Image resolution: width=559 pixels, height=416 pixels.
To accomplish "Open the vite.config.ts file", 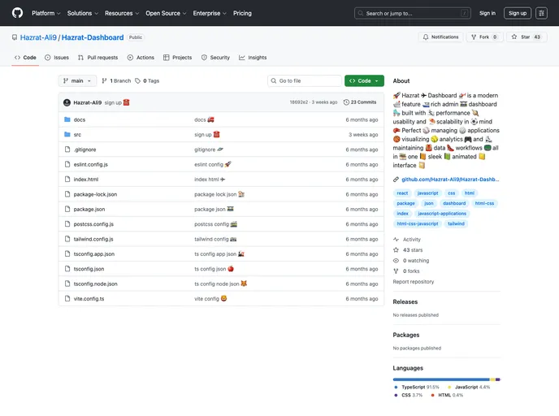I will (89, 299).
